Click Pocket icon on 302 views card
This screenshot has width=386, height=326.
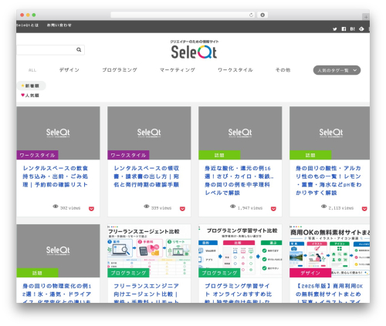tap(91, 209)
